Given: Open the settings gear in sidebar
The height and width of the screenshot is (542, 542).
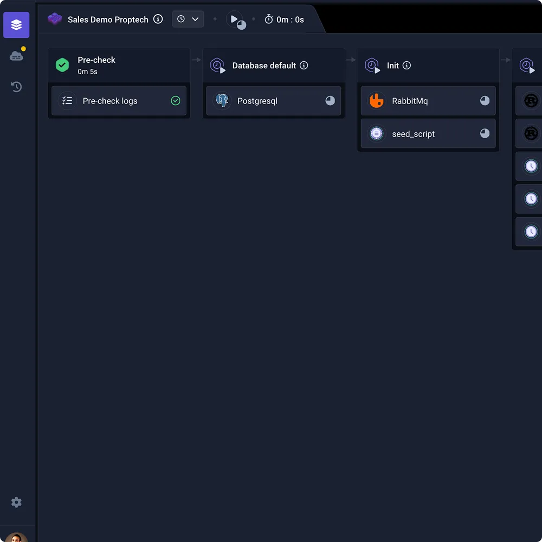Looking at the screenshot, I should pos(16,502).
